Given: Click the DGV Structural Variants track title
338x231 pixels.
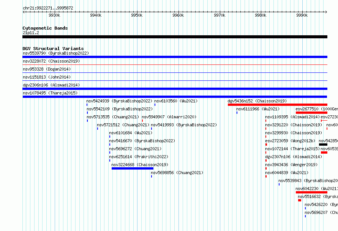Looking at the screenshot, I should coord(53,49).
